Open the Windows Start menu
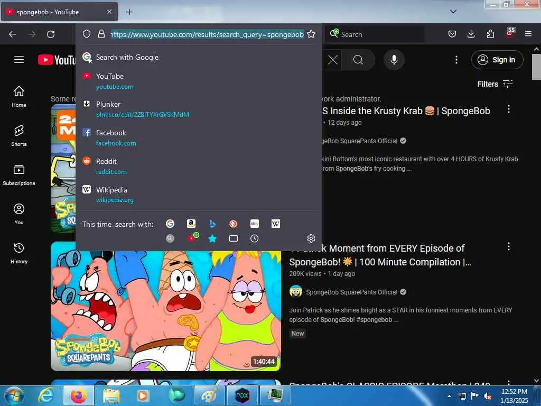This screenshot has width=541, height=406. coord(14,396)
